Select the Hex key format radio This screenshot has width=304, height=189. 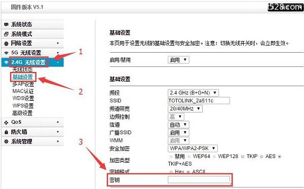point(171,172)
